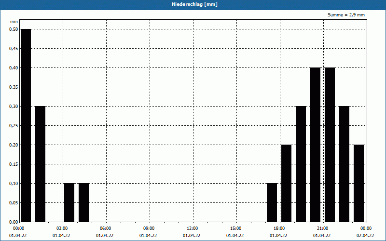Select the 0,30 bar right after midnight's bar

click(41, 164)
